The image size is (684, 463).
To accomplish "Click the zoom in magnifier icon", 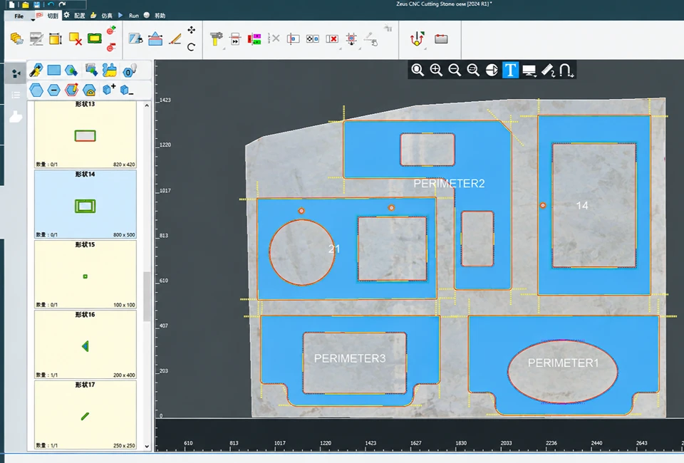I will (x=436, y=70).
